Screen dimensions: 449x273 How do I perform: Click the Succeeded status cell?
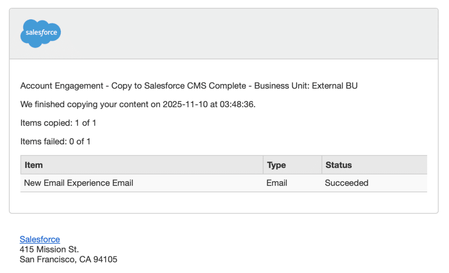346,183
